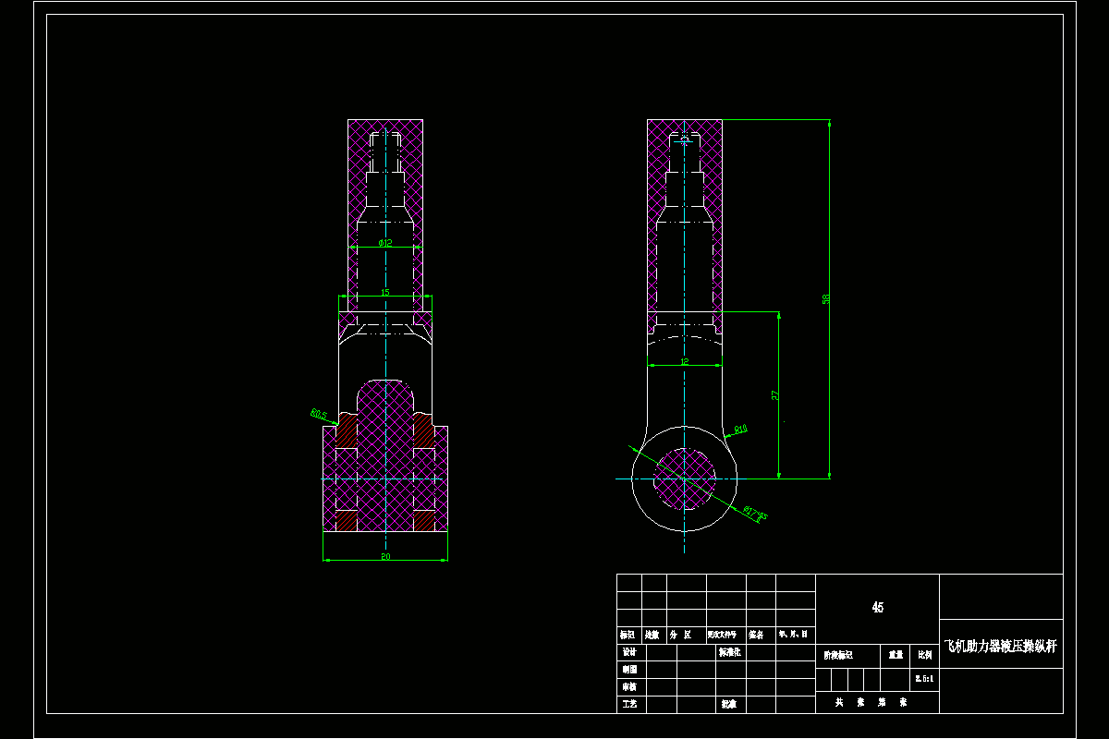
Task: Select the 共 张 第 张 sheet count text
Action: tap(871, 702)
